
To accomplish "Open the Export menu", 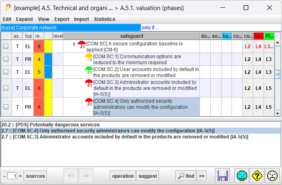I will [62, 19].
